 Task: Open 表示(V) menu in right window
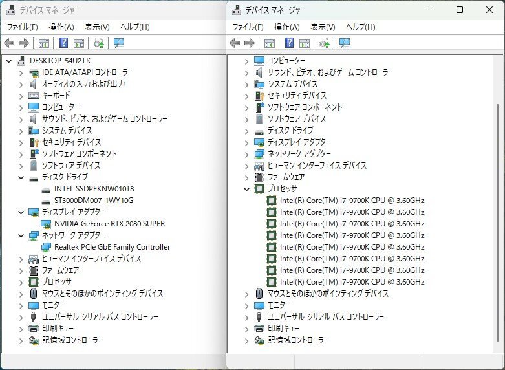coord(323,27)
